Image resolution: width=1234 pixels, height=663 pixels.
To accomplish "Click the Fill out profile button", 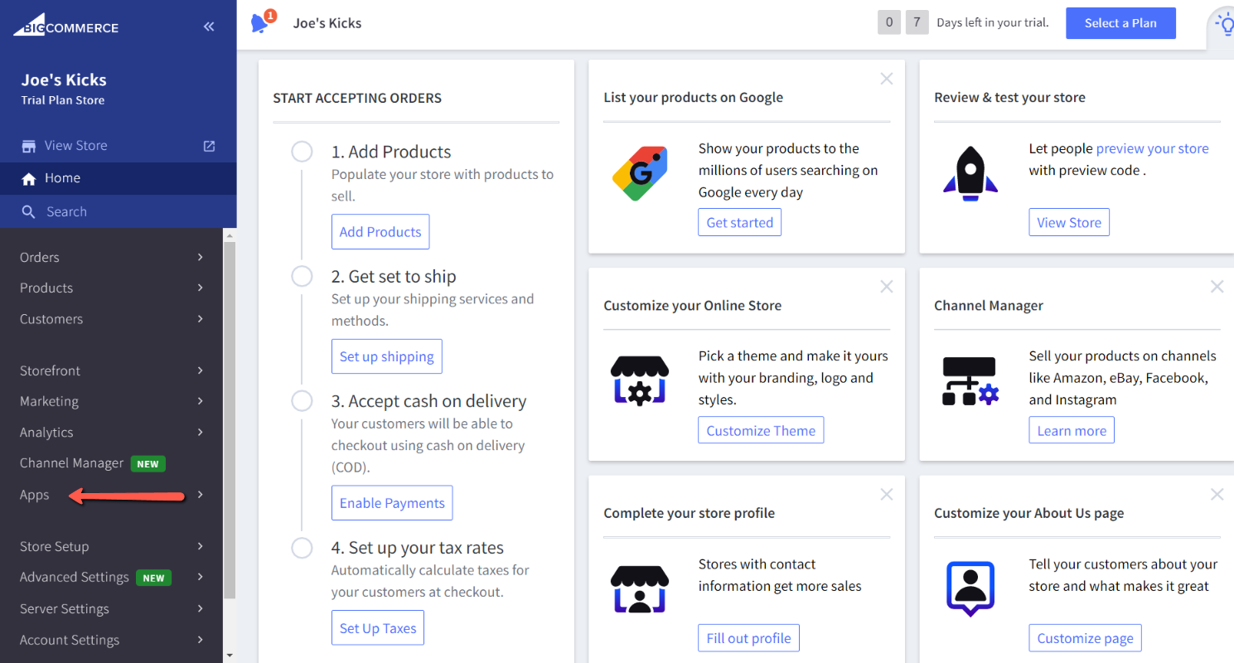I will 748,638.
